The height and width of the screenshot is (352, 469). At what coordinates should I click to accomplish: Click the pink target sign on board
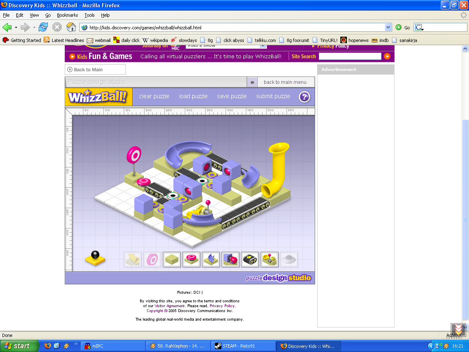click(x=134, y=155)
